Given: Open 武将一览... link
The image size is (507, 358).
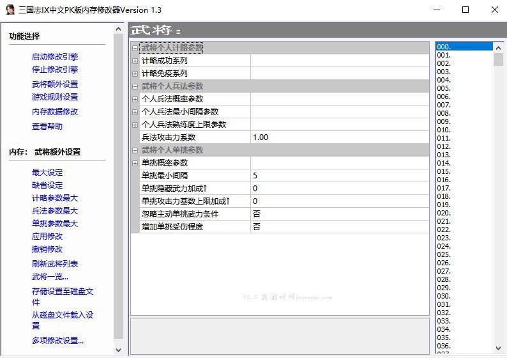Looking at the screenshot, I should [50, 276].
